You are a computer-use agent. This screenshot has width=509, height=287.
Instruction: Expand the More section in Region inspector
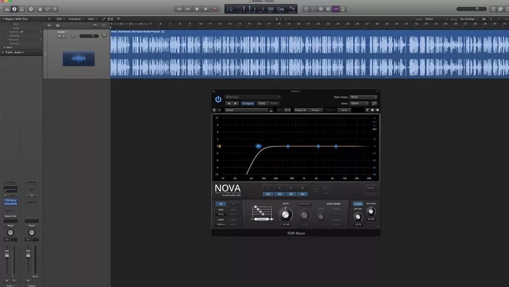tap(5, 47)
